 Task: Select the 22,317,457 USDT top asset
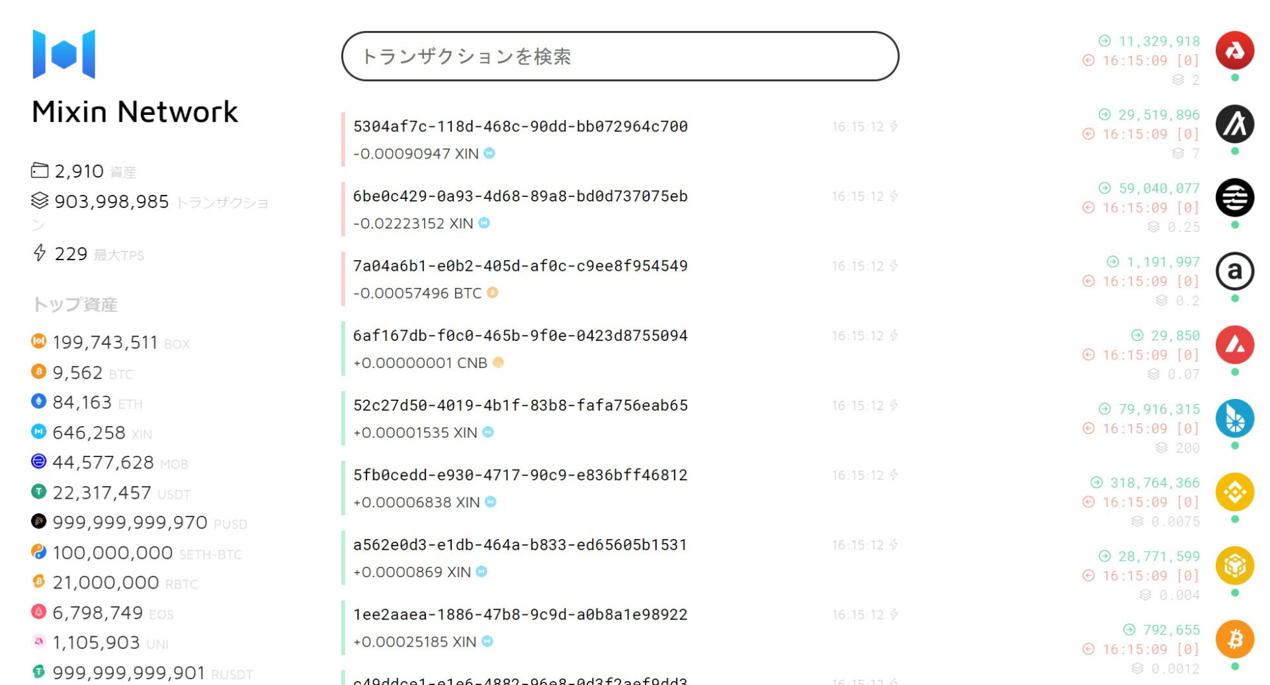[111, 493]
